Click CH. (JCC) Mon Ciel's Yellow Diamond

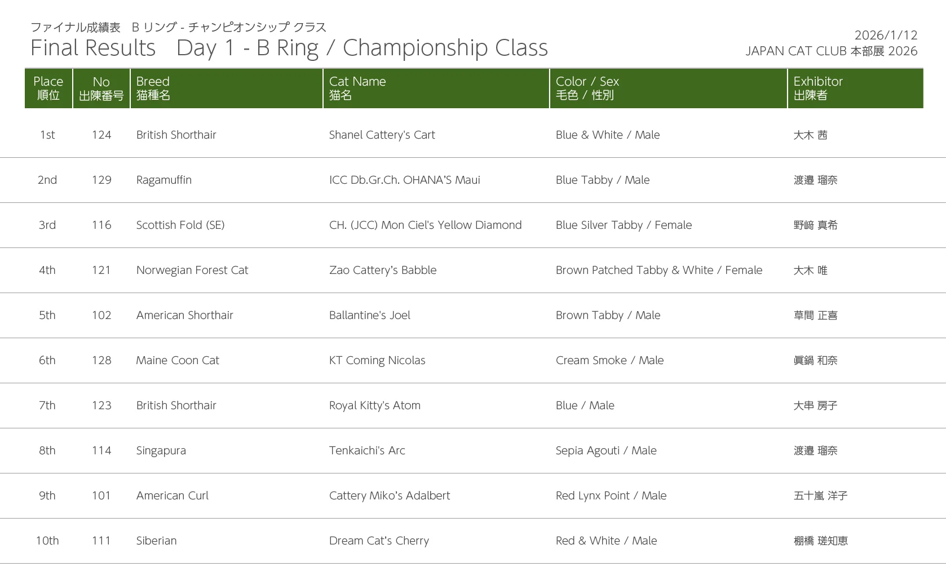pos(425,225)
